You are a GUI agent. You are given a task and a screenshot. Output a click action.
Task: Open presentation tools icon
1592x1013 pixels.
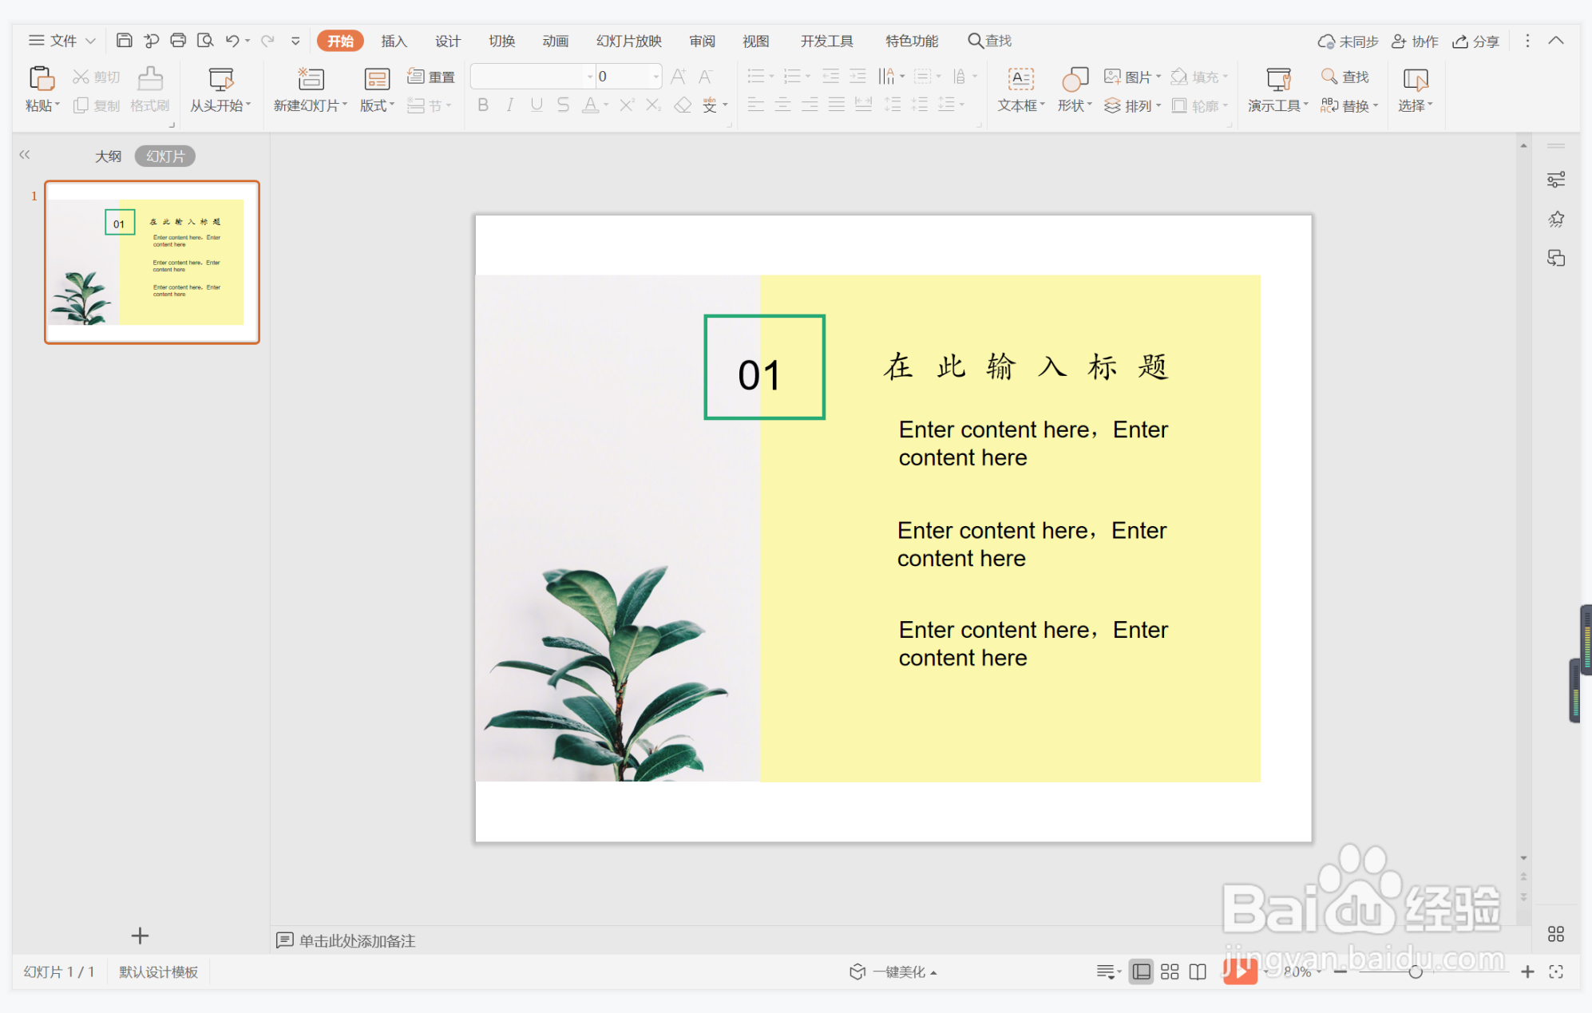coord(1278,79)
